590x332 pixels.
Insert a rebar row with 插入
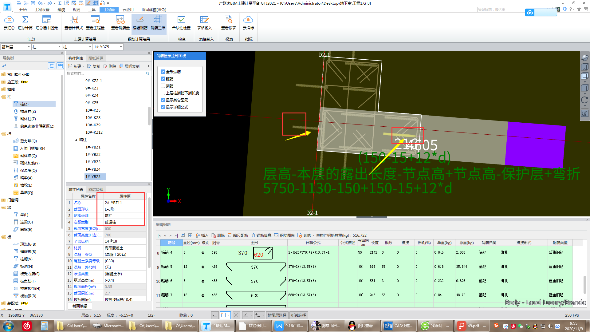pyautogui.click(x=202, y=235)
